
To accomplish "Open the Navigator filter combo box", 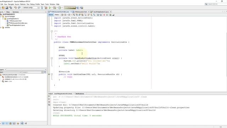I will click(x=33, y=72).
